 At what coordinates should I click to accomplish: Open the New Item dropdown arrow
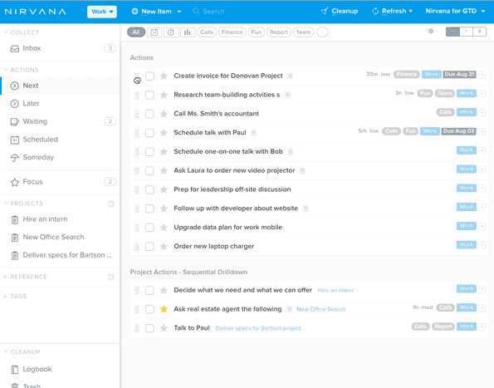179,12
